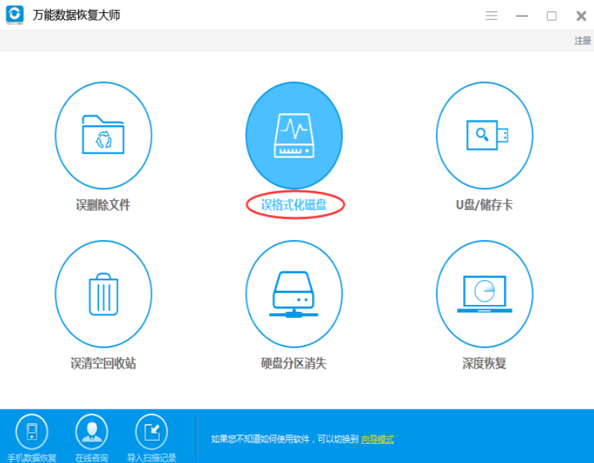The image size is (594, 463).
Task: Choose the 误清空回收站 trash bin icon
Action: point(103,294)
